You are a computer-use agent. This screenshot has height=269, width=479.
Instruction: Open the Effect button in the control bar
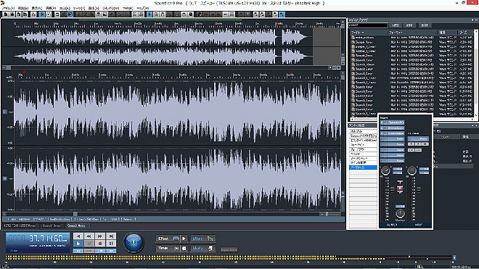[x=168, y=239]
